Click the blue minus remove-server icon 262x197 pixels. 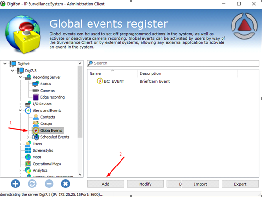pos(49,184)
